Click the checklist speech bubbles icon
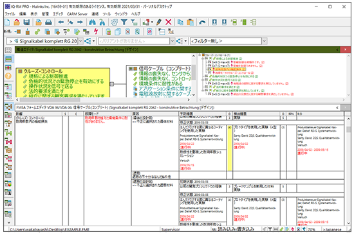 (114, 22)
